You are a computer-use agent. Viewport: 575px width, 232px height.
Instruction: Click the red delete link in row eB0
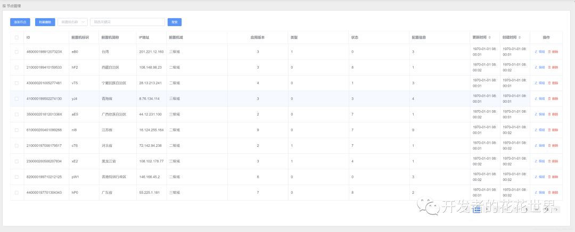[x=553, y=52]
